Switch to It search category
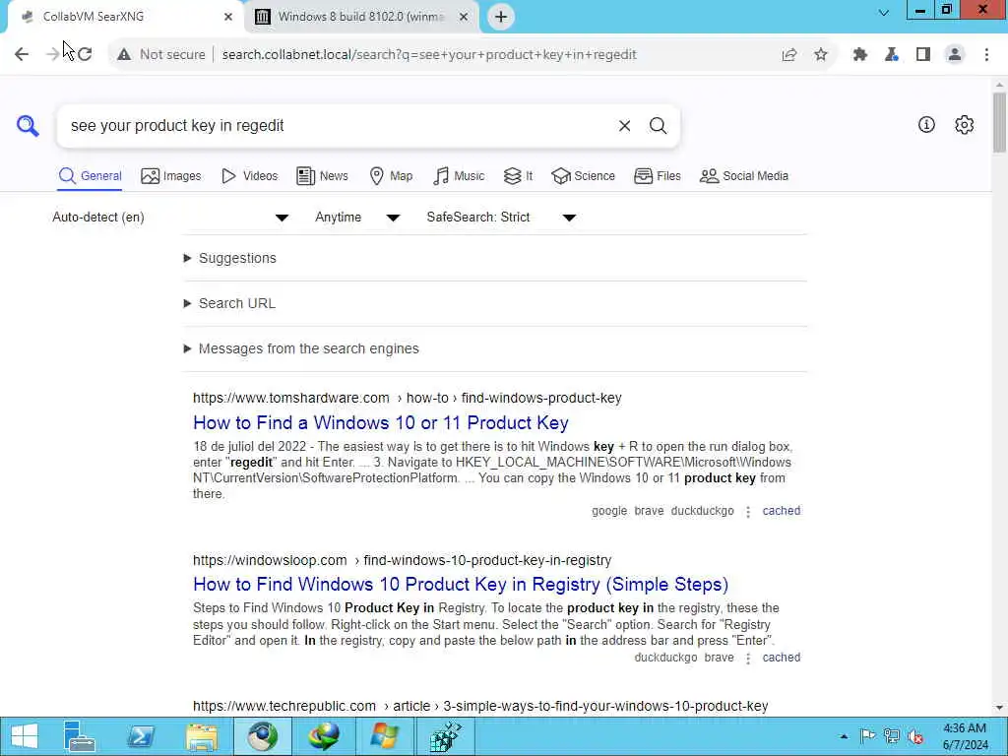 518,176
